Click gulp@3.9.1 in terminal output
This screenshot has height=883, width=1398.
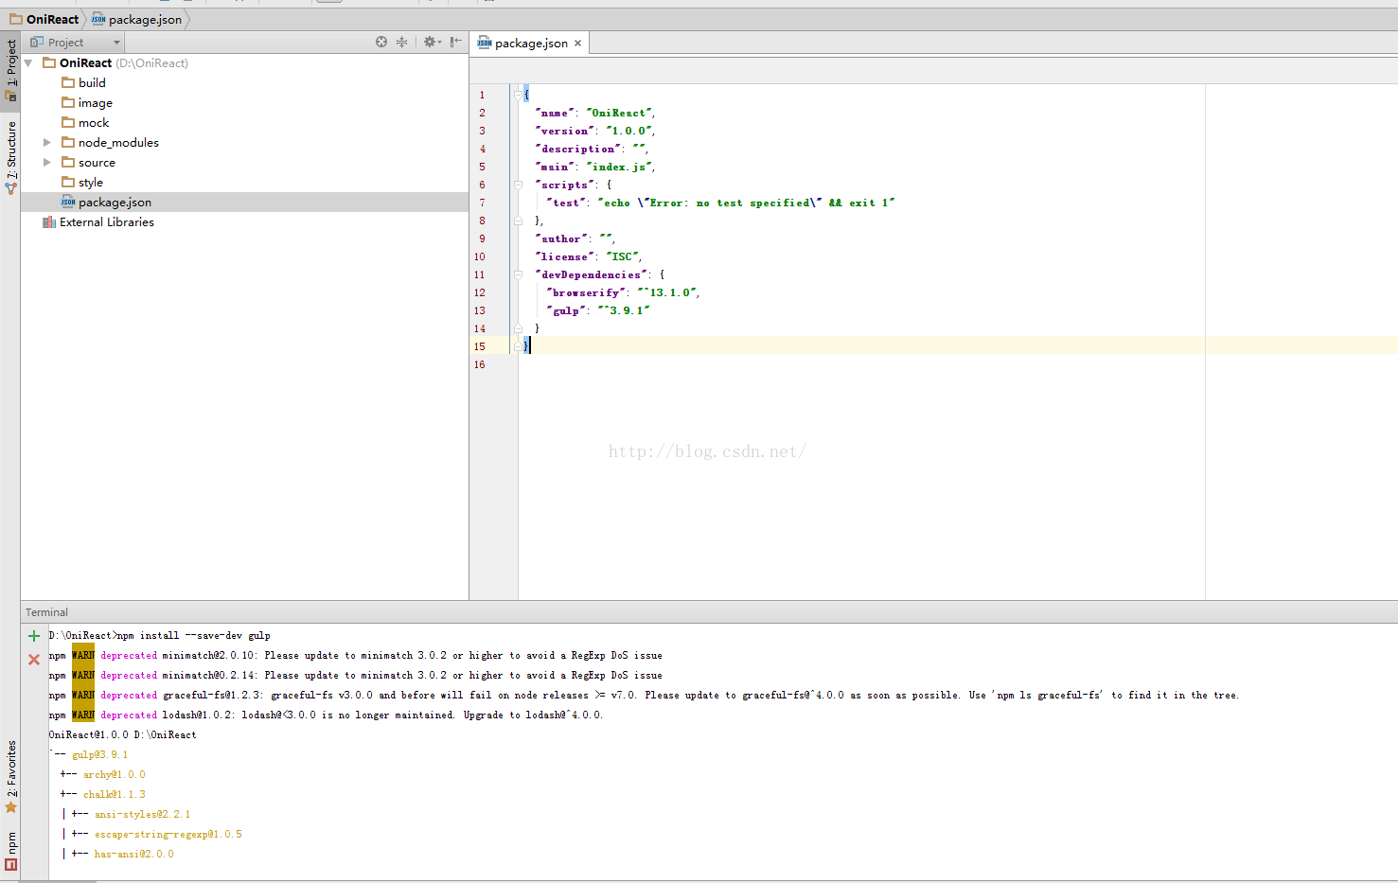click(99, 754)
